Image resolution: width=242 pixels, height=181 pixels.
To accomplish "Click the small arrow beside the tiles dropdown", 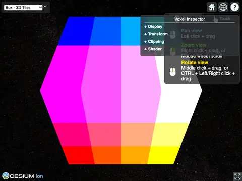I will (x=45, y=7).
